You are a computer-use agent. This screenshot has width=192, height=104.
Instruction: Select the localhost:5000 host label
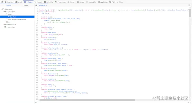(11, 12)
